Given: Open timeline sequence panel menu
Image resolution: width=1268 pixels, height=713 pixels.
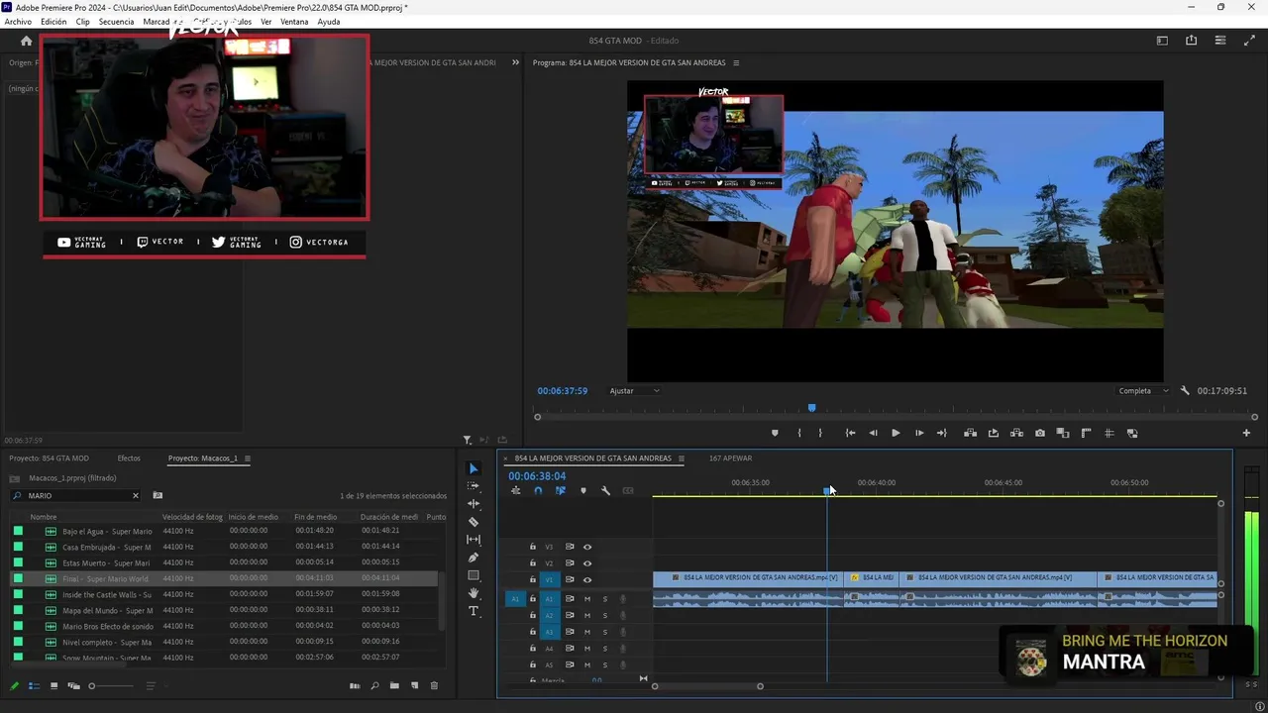Looking at the screenshot, I should pyautogui.click(x=681, y=458).
